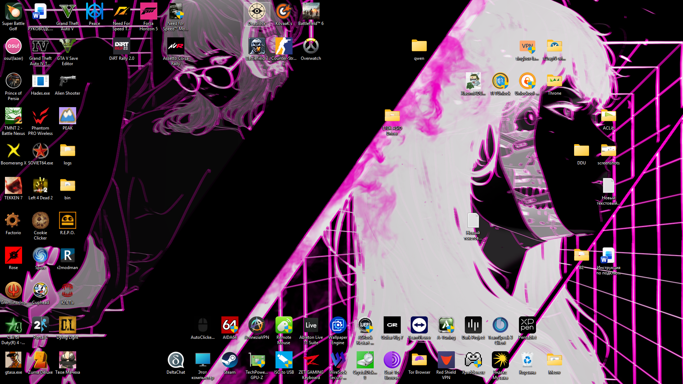Open the Guitar Rig 7 icon
The image size is (683, 384).
(x=392, y=328)
